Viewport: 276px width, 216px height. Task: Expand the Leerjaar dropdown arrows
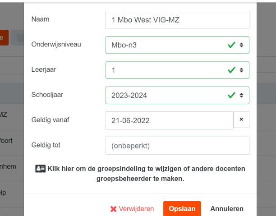tap(242, 70)
